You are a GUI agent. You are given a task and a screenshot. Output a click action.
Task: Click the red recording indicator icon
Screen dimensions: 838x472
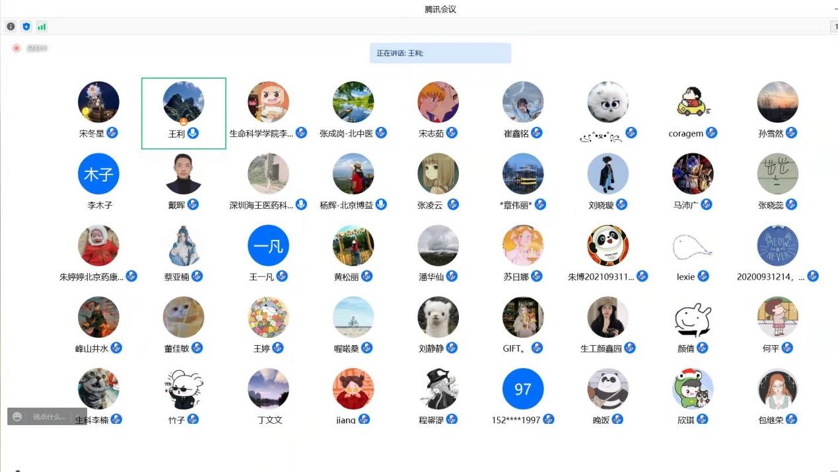point(17,48)
